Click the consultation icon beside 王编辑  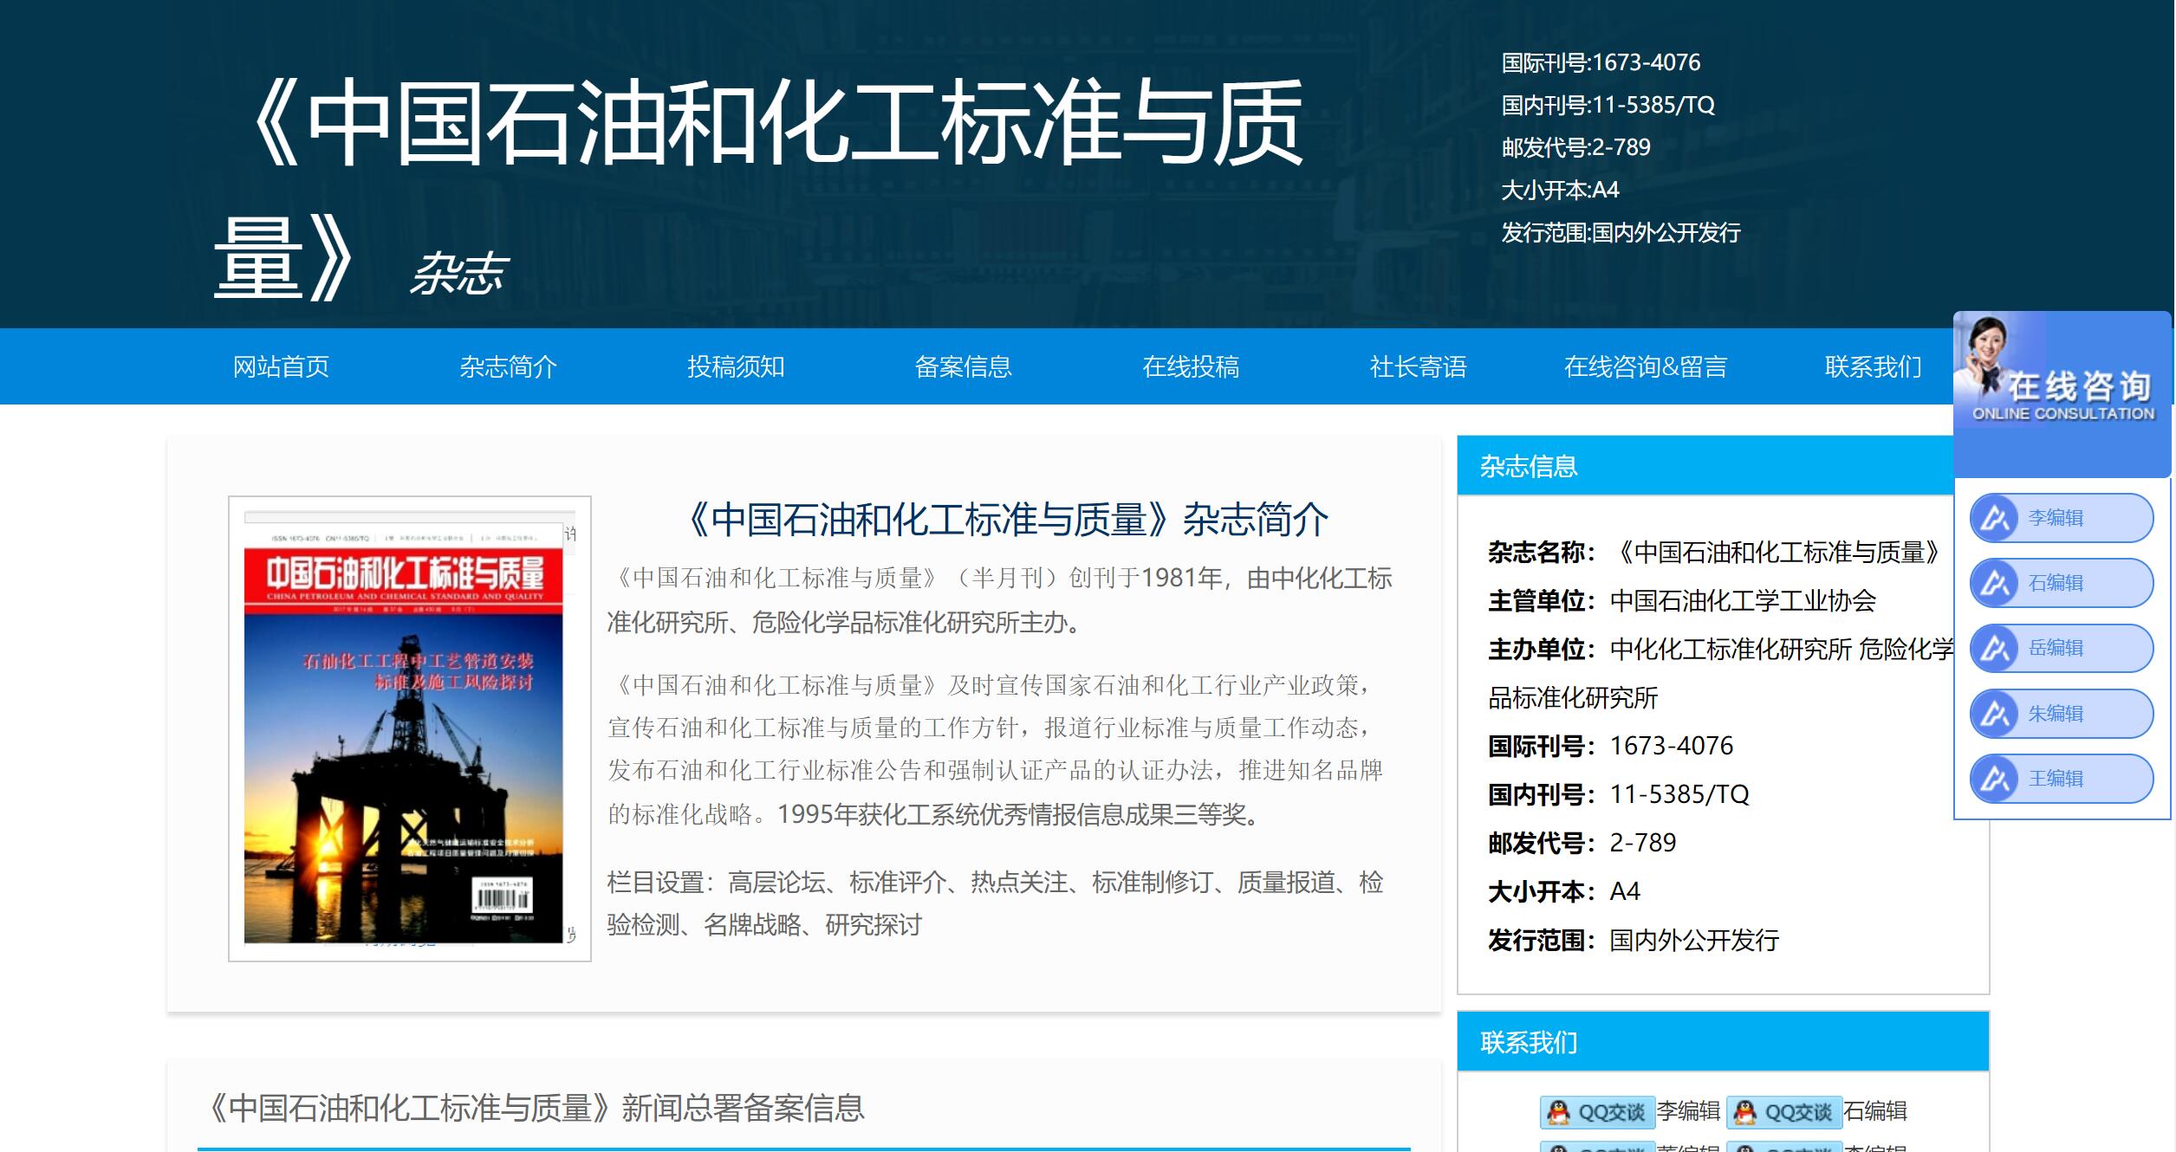[1996, 779]
